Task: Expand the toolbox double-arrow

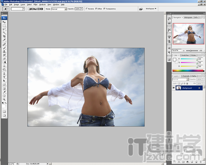Action: click(x=2, y=14)
